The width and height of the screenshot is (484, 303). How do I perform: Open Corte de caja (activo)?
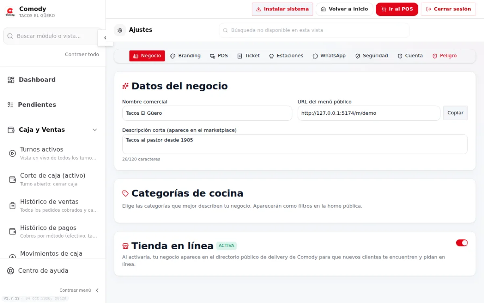pyautogui.click(x=53, y=179)
